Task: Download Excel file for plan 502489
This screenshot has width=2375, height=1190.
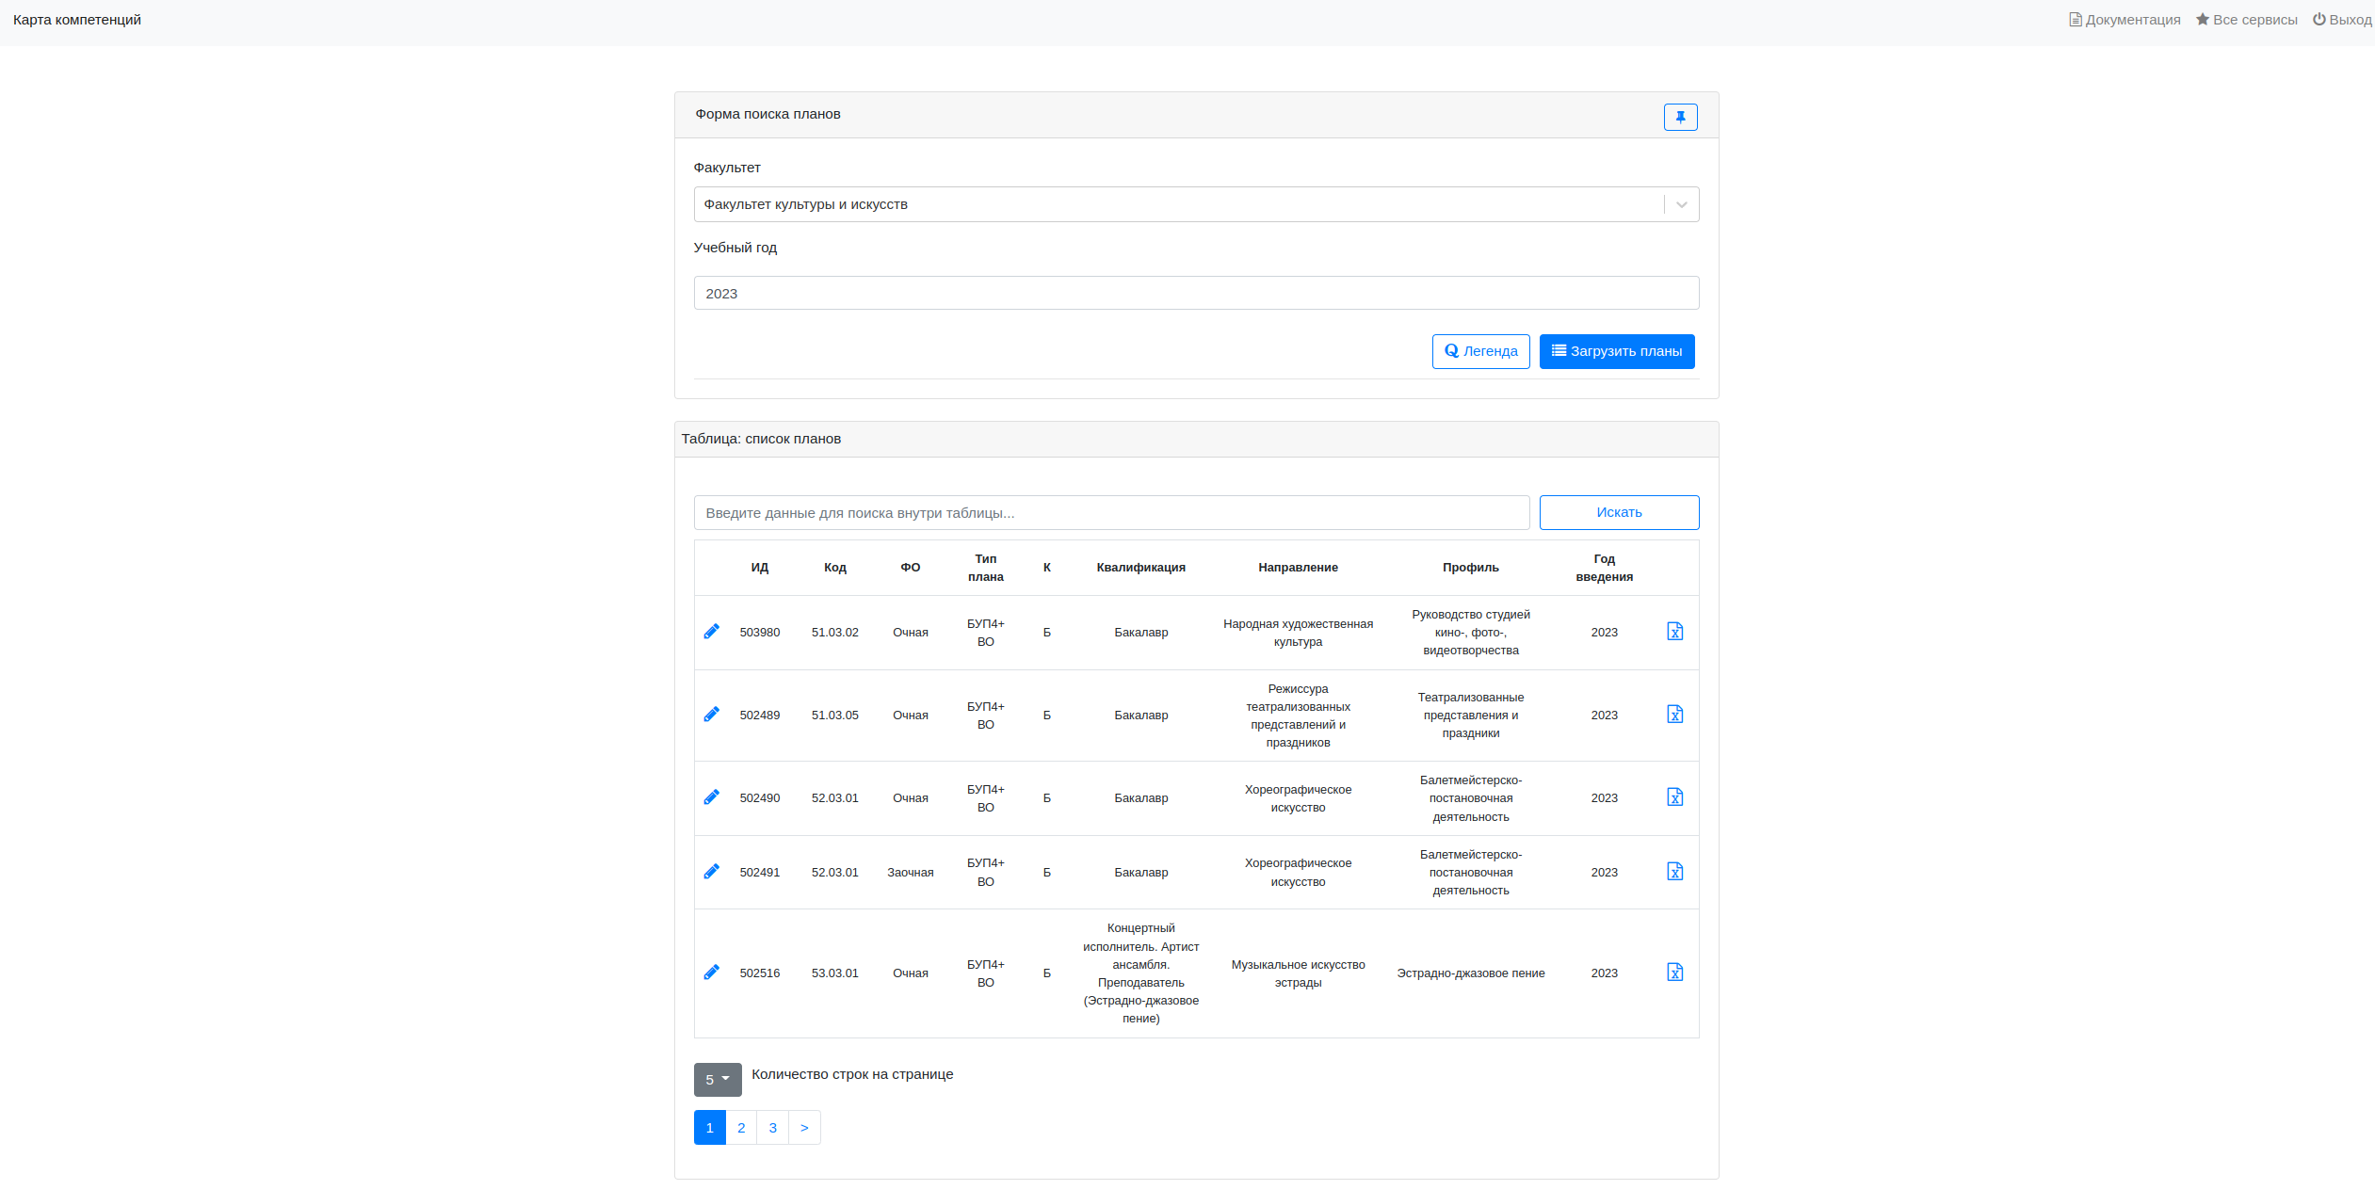Action: (x=1674, y=715)
